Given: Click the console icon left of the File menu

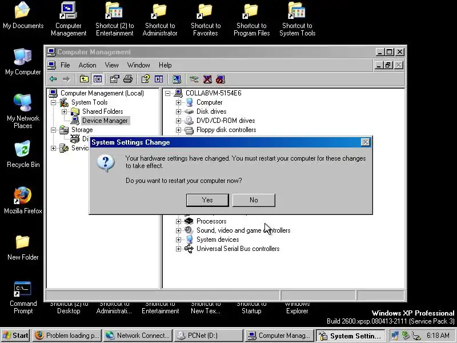Looking at the screenshot, I should coord(51,65).
